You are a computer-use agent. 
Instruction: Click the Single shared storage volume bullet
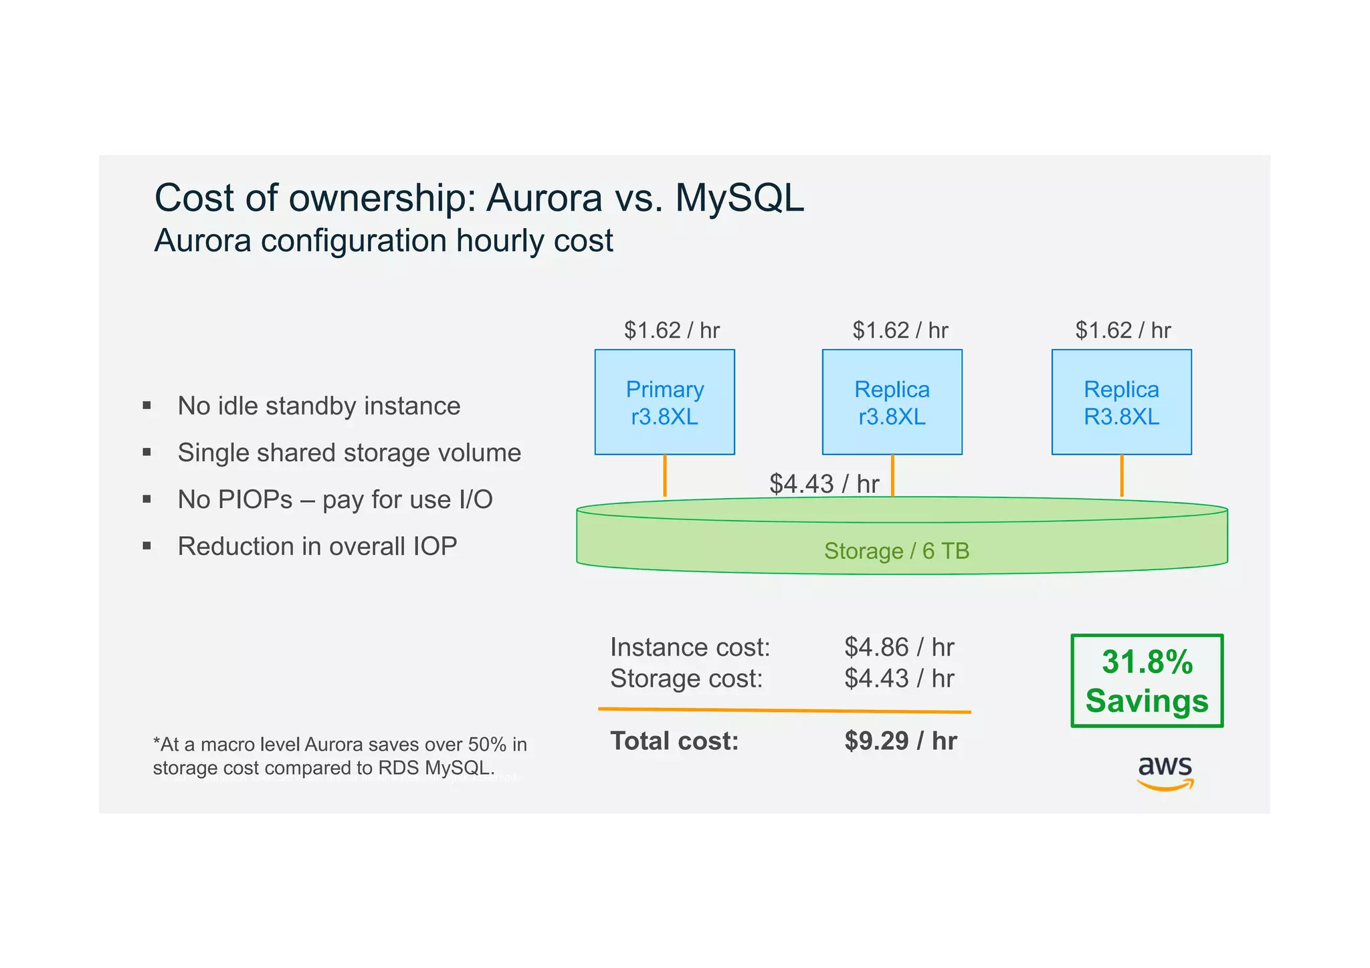click(x=349, y=453)
